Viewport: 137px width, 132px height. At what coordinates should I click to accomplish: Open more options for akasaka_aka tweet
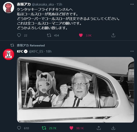[132, 4]
